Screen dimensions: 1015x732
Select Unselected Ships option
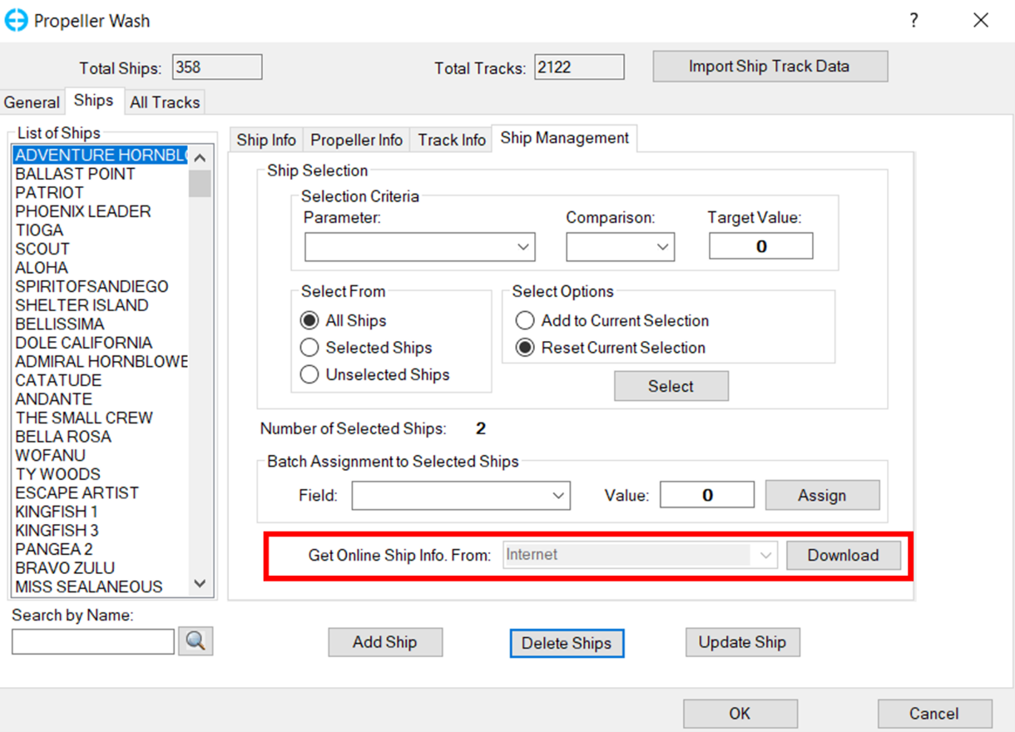(309, 374)
